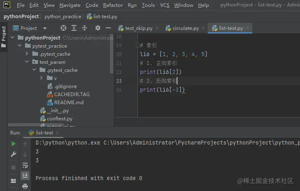This screenshot has width=300, height=191.
Task: Close the list-test.py tab
Action: (247, 28)
